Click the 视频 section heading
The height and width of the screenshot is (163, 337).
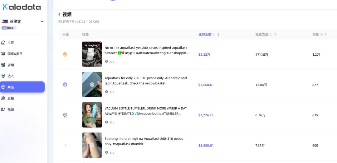coord(67,14)
